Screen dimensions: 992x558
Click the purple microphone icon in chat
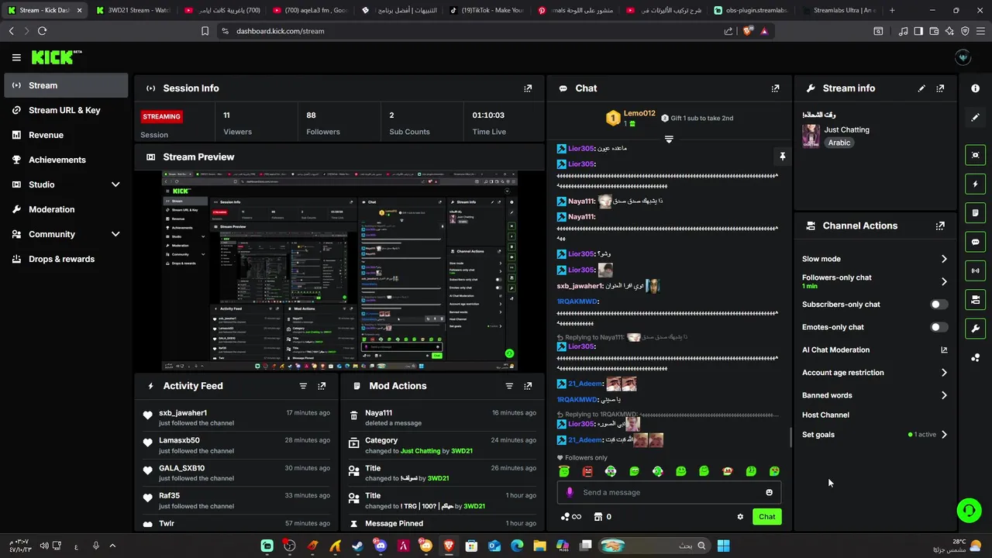pyautogui.click(x=570, y=492)
